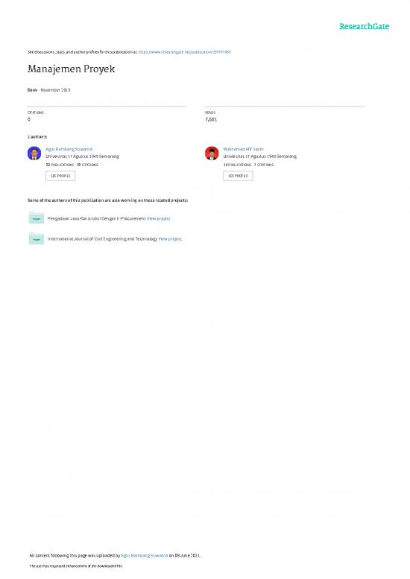Click the folder icon beside International Journal project
Screen dimensions: 410x579
coord(37,238)
